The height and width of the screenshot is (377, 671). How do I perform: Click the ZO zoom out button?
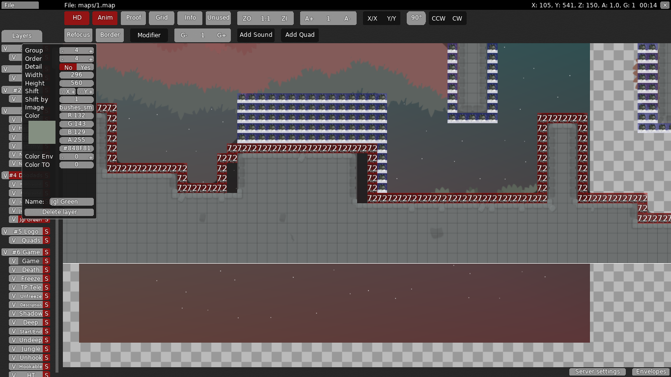coord(247,19)
